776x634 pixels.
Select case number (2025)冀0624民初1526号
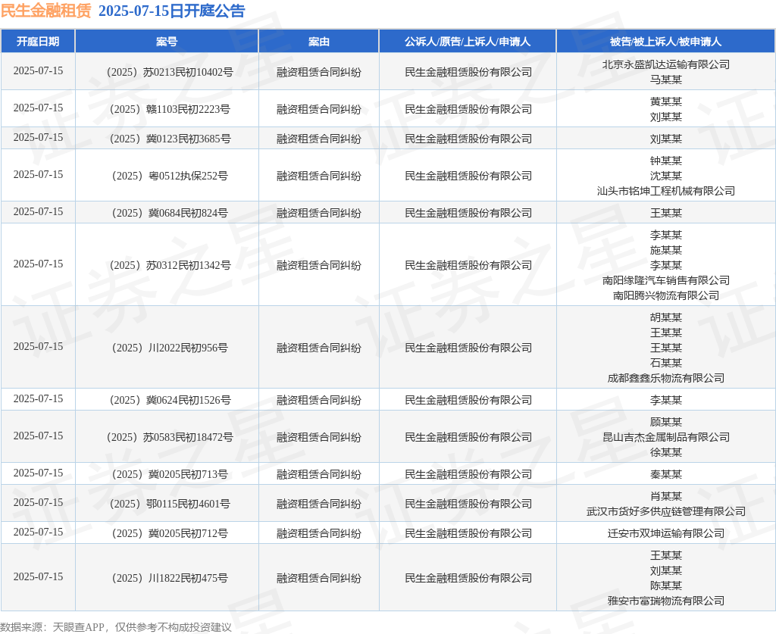pyautogui.click(x=170, y=400)
